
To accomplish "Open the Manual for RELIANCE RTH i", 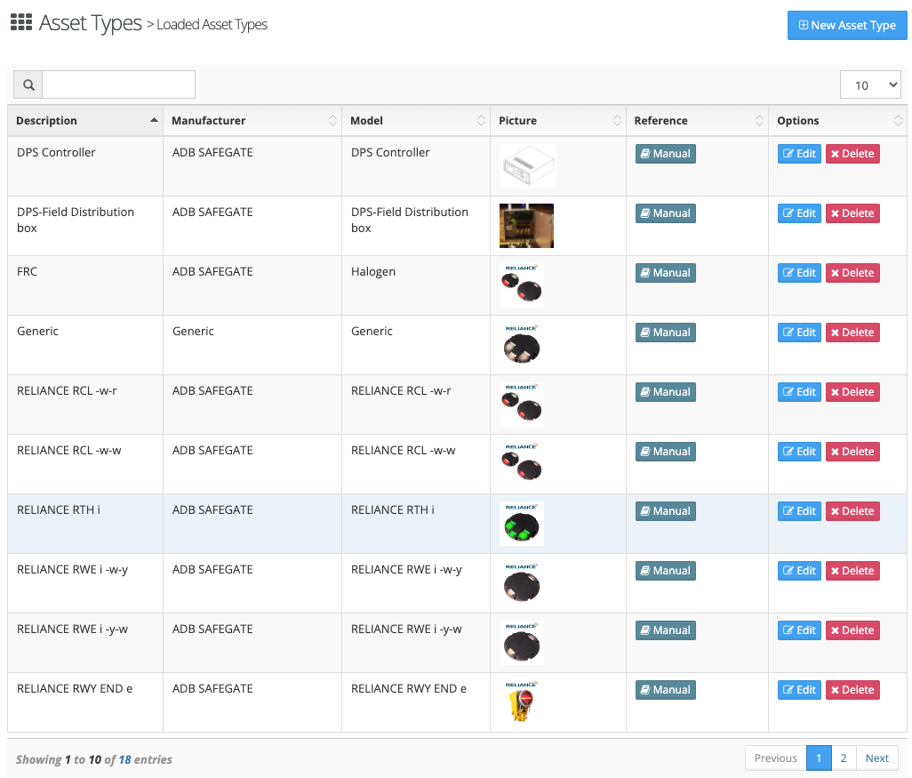I will (x=666, y=511).
